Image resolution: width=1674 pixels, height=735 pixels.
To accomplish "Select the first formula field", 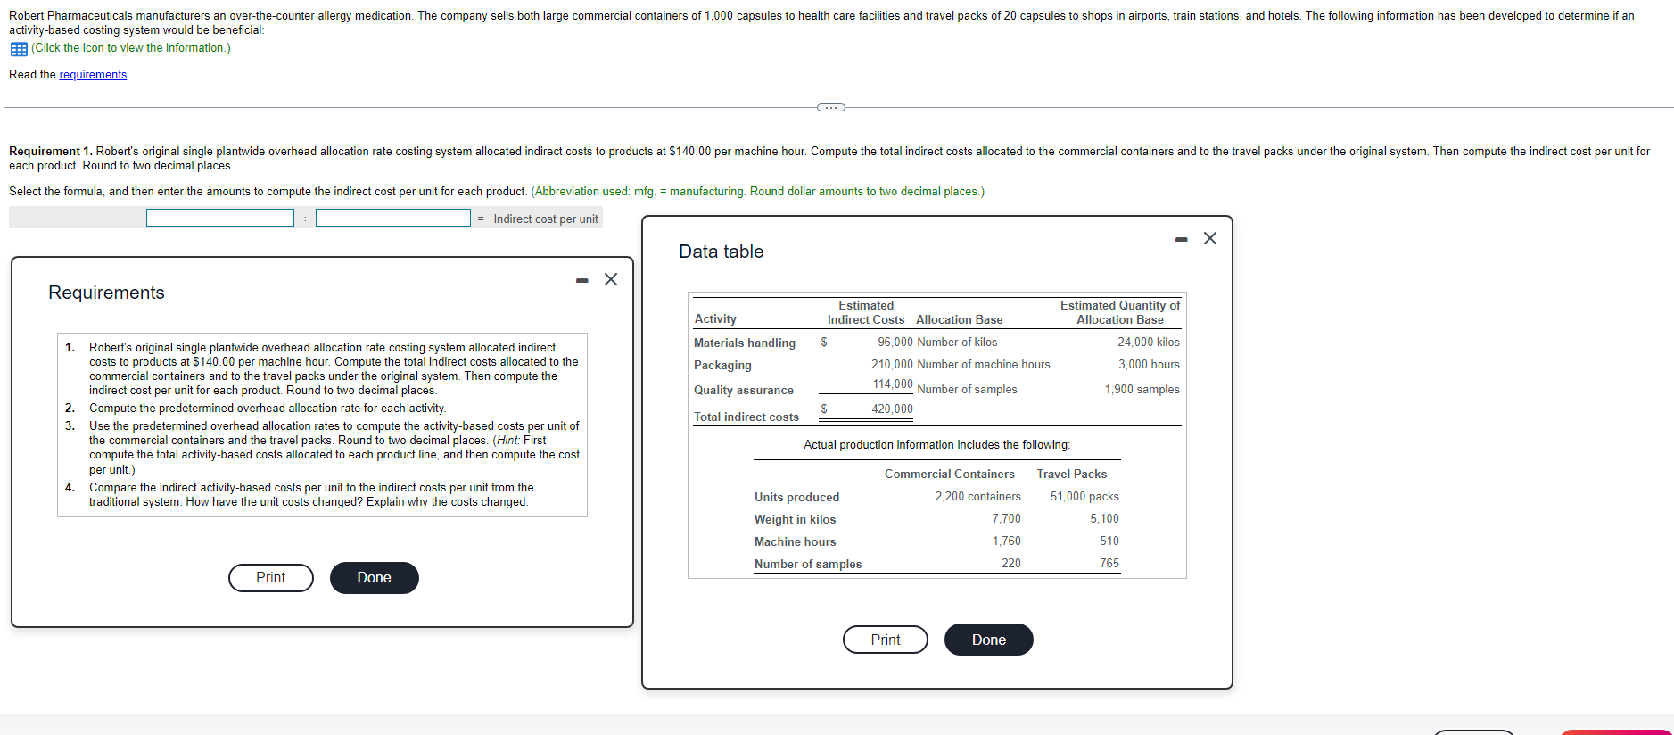I will pyautogui.click(x=220, y=218).
